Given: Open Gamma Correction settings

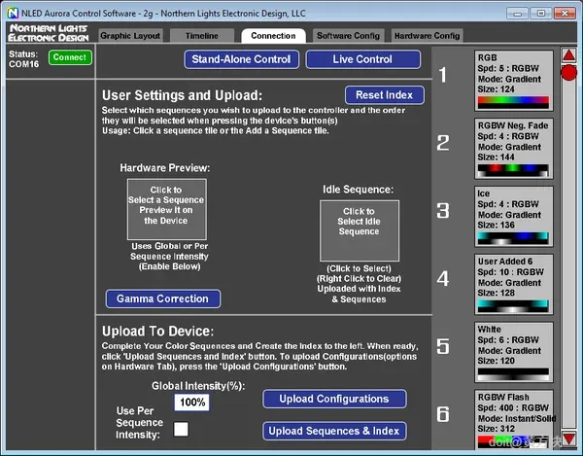Looking at the screenshot, I should (x=163, y=298).
